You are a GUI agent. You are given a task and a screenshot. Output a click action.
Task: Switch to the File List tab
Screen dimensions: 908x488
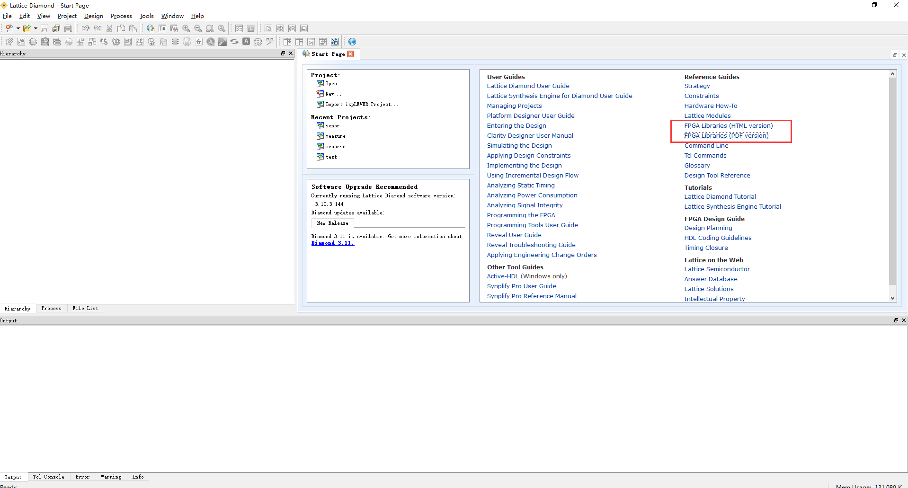coord(86,309)
